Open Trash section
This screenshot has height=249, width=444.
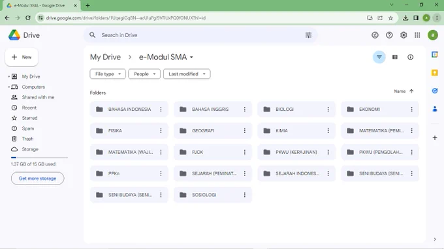(27, 139)
